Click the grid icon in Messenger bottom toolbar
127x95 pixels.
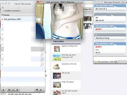[x=17, y=90]
